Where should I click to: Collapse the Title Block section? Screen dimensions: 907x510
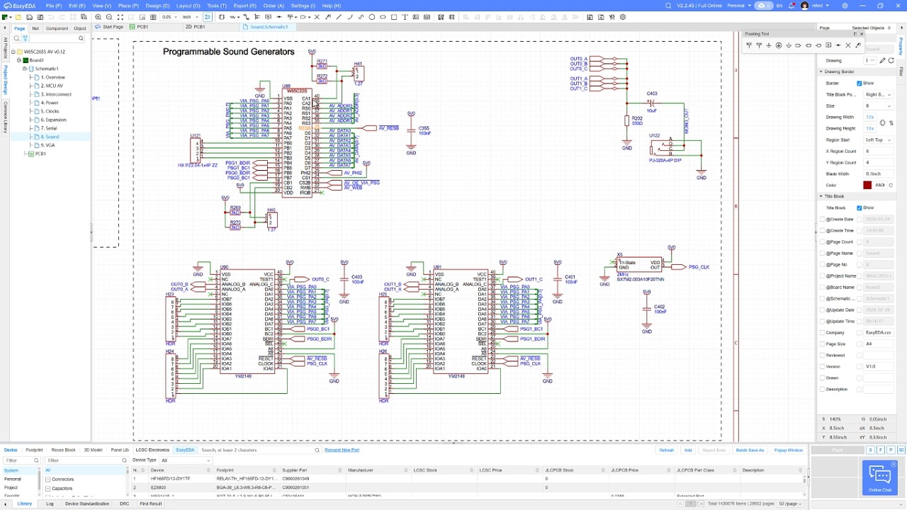coord(821,196)
